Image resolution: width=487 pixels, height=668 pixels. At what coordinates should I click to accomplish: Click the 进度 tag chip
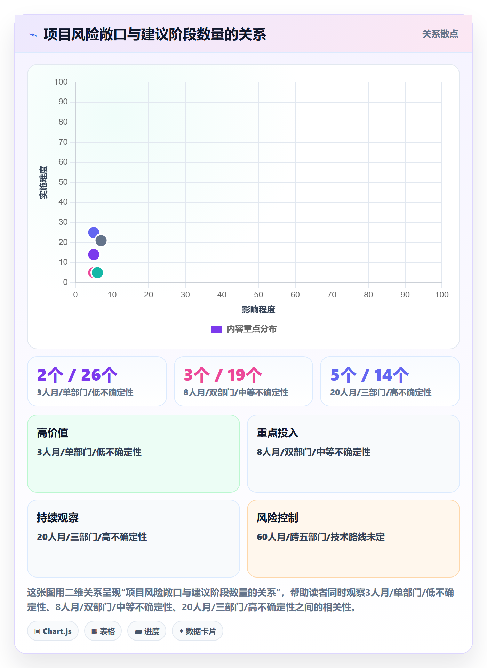tap(147, 631)
